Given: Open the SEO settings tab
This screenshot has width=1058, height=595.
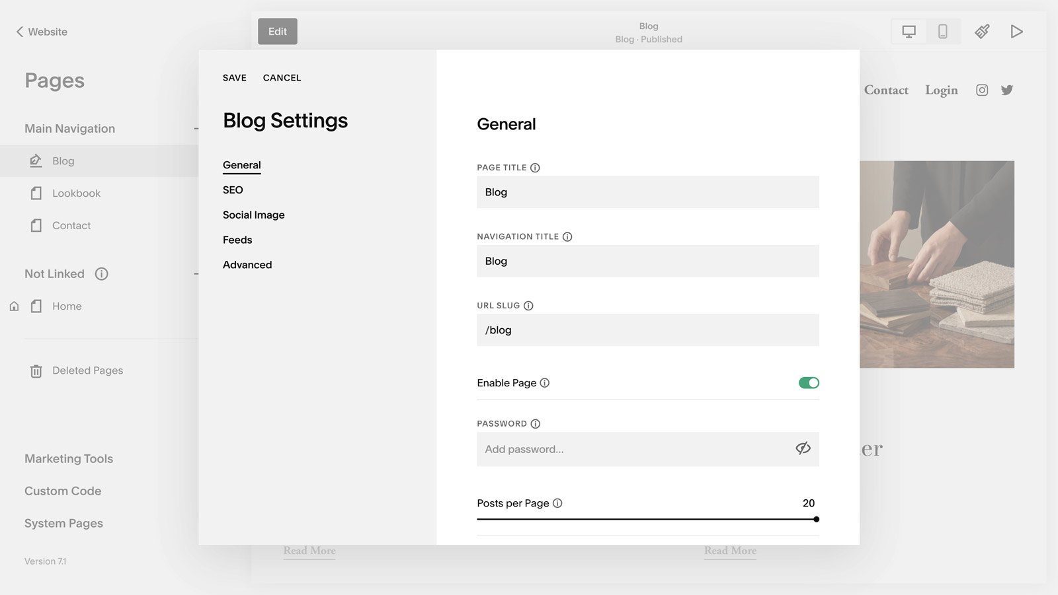Looking at the screenshot, I should click(233, 190).
